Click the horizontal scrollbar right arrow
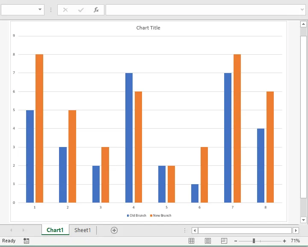 (x=296, y=230)
